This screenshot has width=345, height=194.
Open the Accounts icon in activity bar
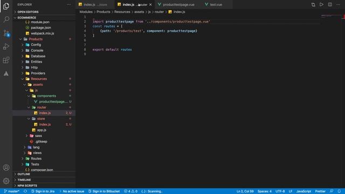tap(6, 168)
